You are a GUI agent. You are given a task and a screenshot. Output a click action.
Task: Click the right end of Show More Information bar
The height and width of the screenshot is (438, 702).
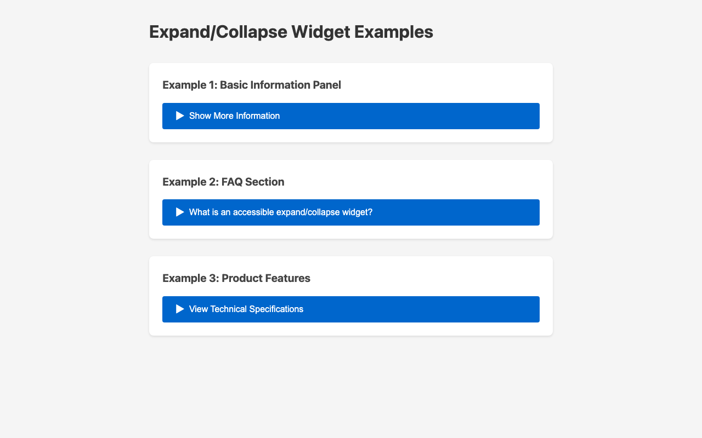[x=526, y=116]
